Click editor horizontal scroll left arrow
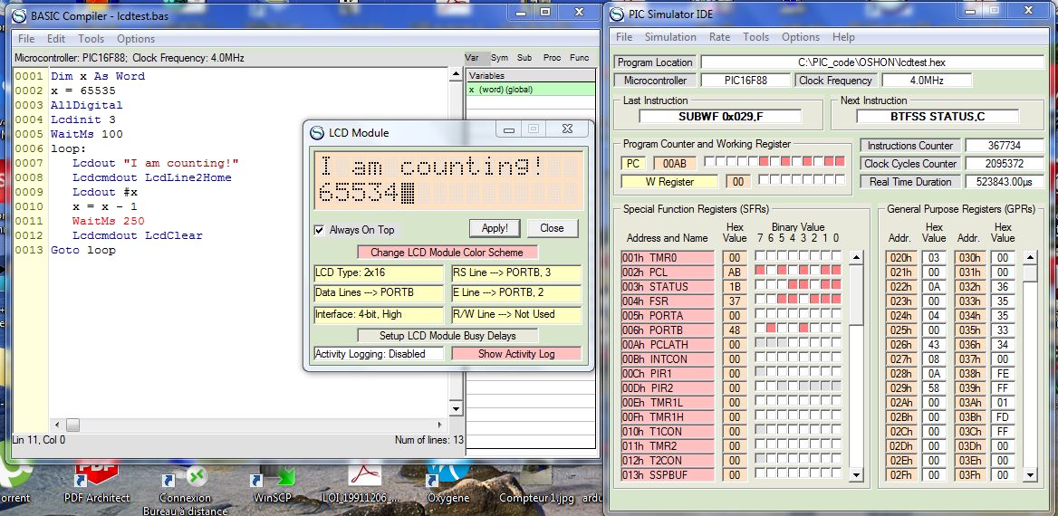Image resolution: width=1058 pixels, height=516 pixels. click(x=57, y=425)
